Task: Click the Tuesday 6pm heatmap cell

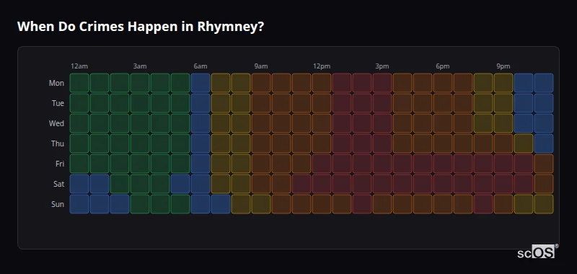Action: tap(443, 103)
